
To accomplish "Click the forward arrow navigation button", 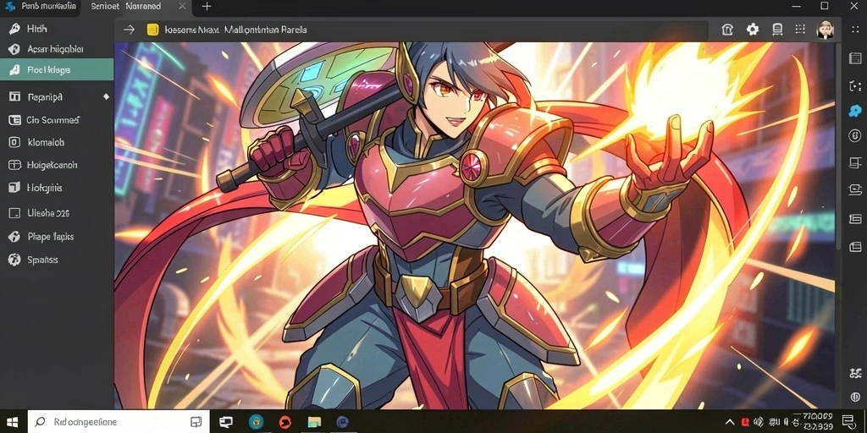I will point(129,30).
